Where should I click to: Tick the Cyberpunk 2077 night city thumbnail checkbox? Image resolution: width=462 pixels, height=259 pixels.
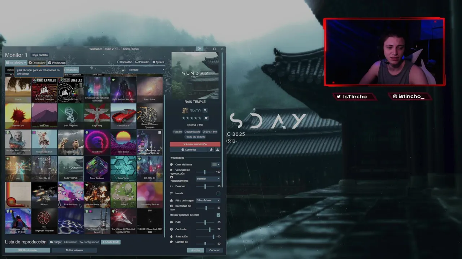click(160, 133)
